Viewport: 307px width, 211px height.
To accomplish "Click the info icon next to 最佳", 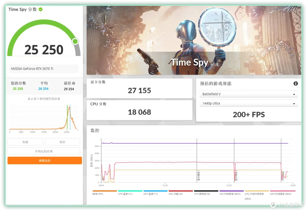I will click(74, 83).
